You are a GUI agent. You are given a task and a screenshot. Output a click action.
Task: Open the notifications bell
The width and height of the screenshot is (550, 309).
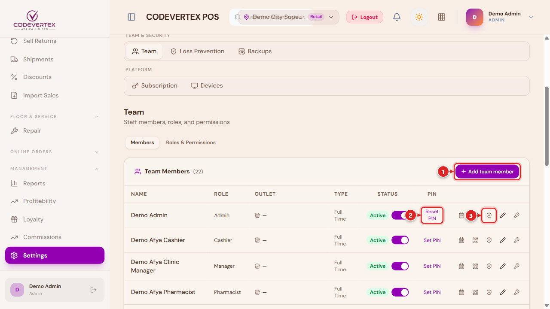397,17
